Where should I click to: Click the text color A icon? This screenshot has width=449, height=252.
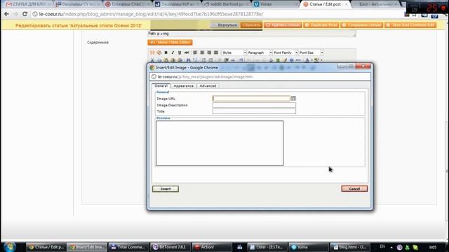pyautogui.click(x=307, y=60)
